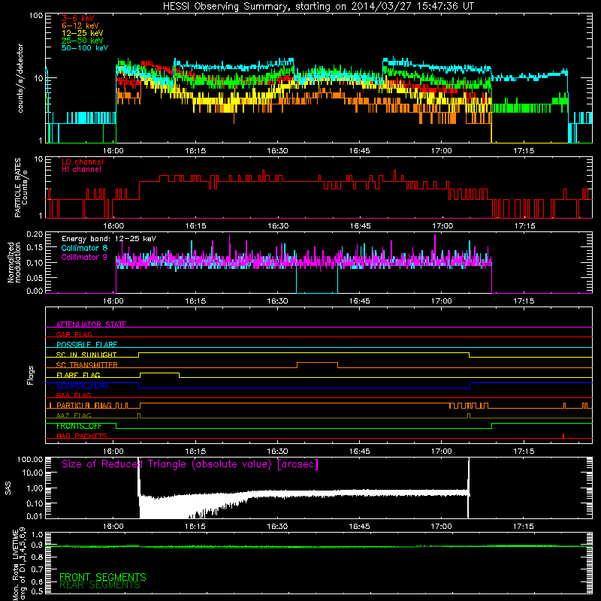The width and height of the screenshot is (601, 601).
Task: Select the Collimator 8 legend entry
Action: coord(84,248)
